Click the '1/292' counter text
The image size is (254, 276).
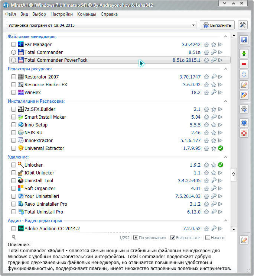pos(124,238)
